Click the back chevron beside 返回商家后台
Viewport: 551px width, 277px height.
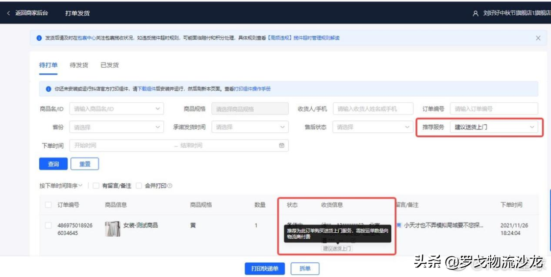9,13
